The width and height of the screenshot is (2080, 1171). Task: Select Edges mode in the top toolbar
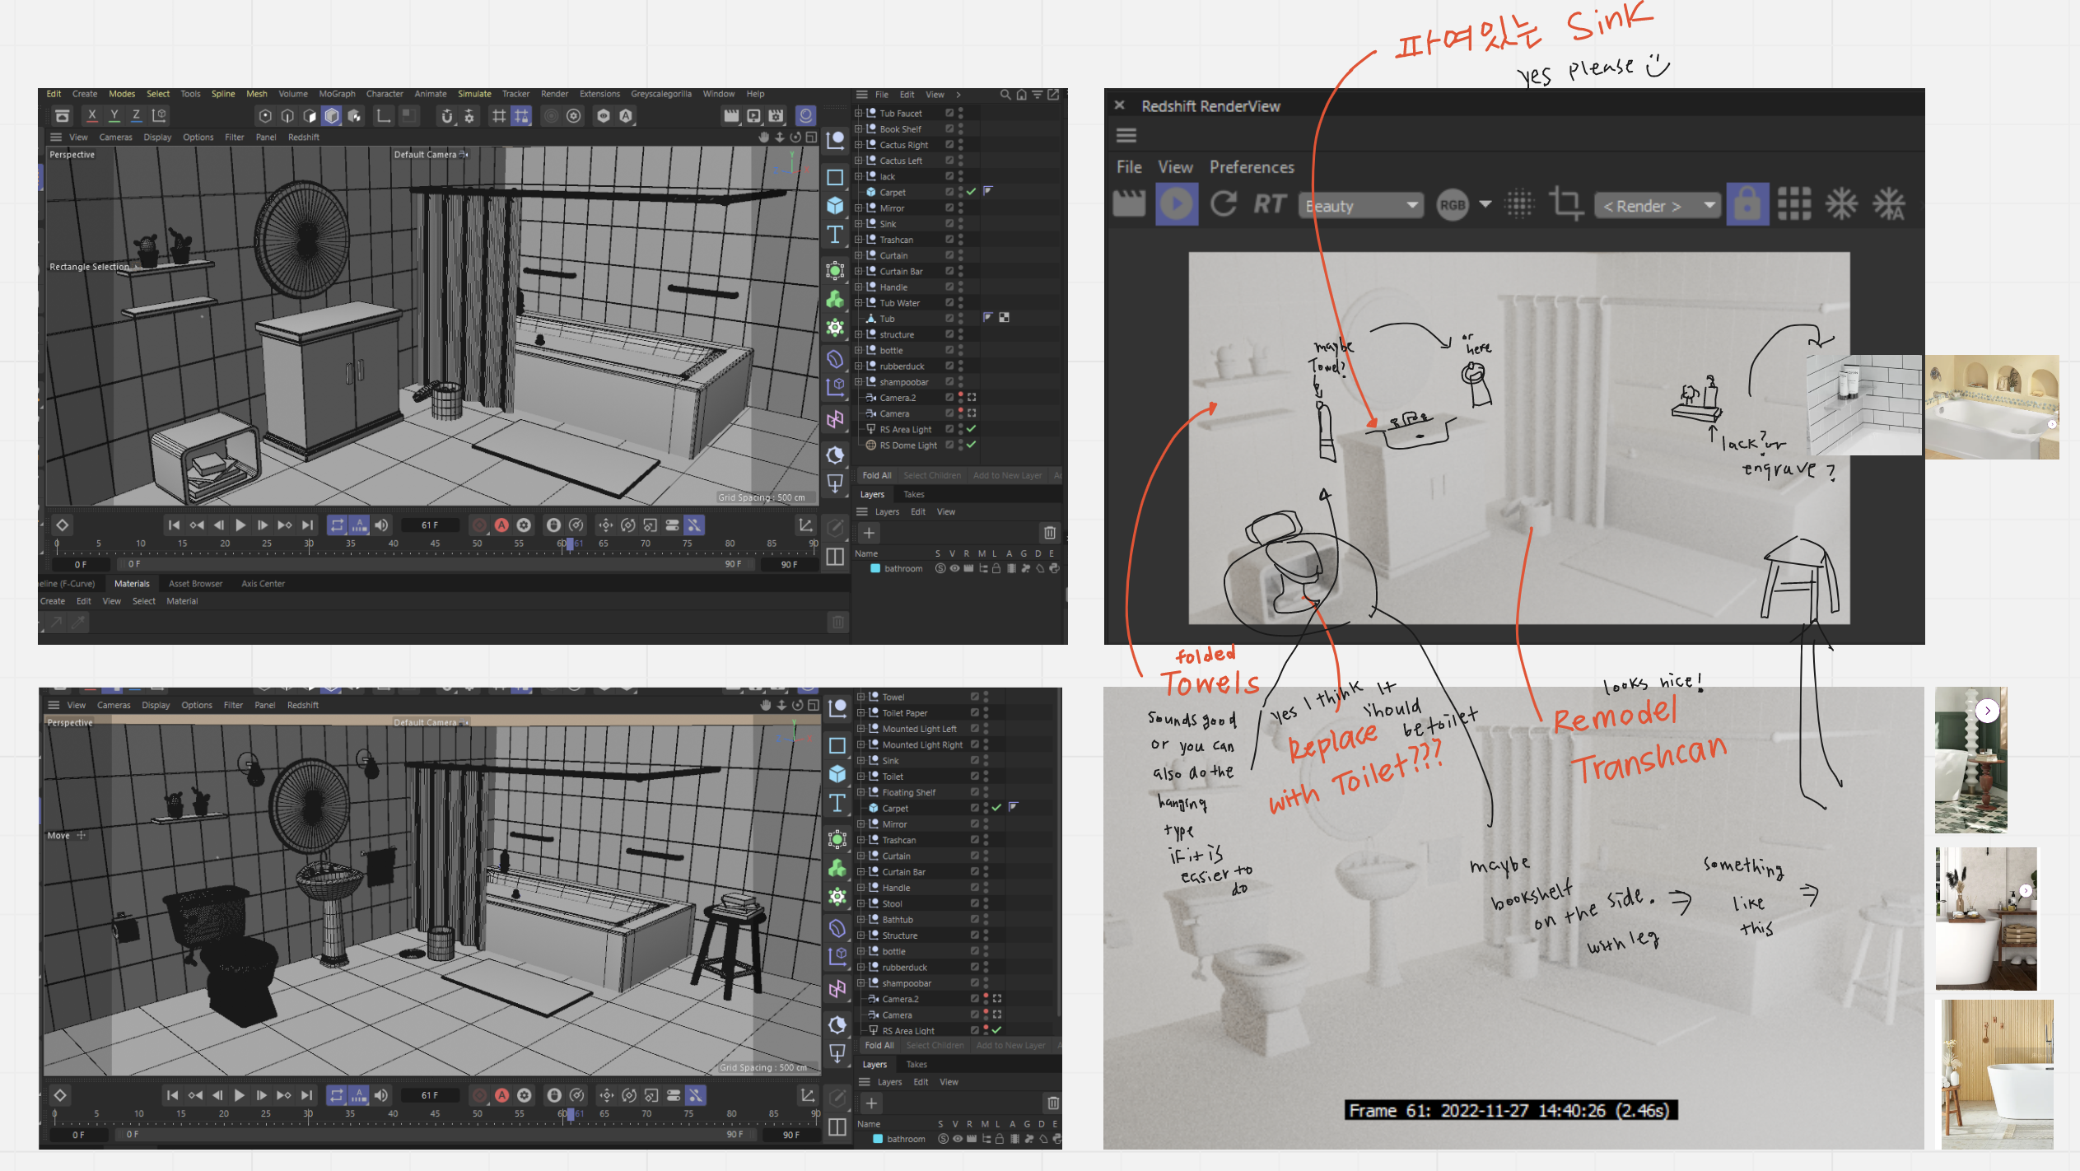coord(287,116)
